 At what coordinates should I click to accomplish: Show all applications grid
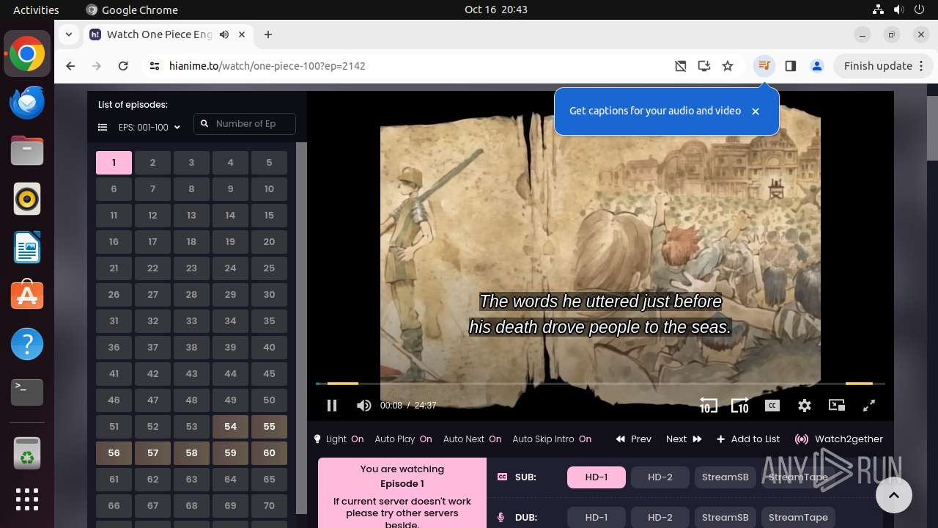(27, 499)
